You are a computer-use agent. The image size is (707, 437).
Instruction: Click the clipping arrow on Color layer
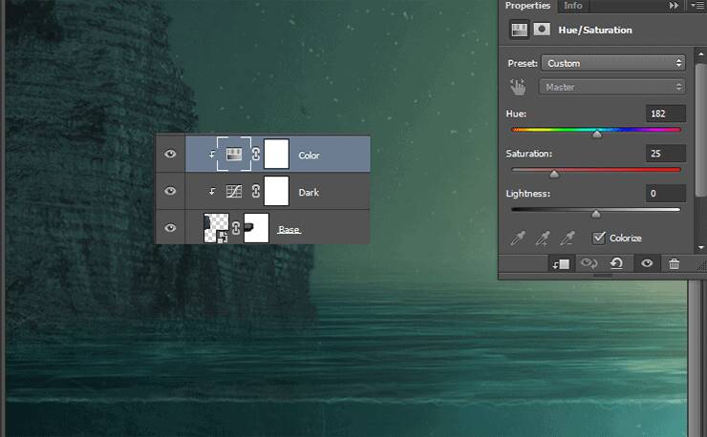[212, 155]
